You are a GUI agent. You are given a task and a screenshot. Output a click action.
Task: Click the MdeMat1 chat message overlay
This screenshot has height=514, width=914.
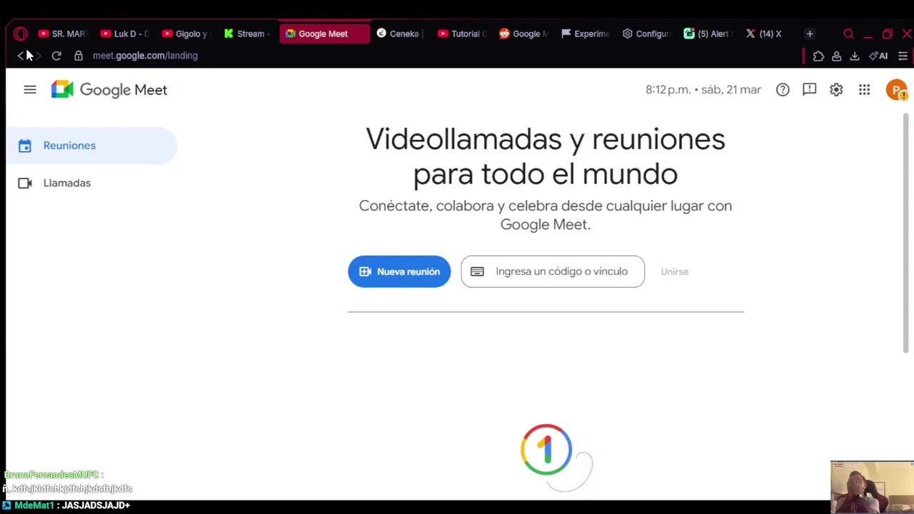point(66,505)
